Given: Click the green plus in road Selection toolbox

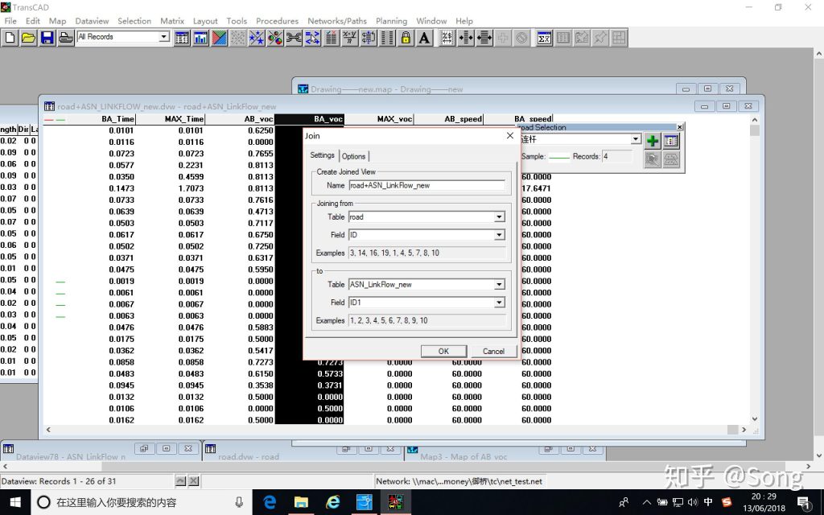Looking at the screenshot, I should [x=652, y=141].
